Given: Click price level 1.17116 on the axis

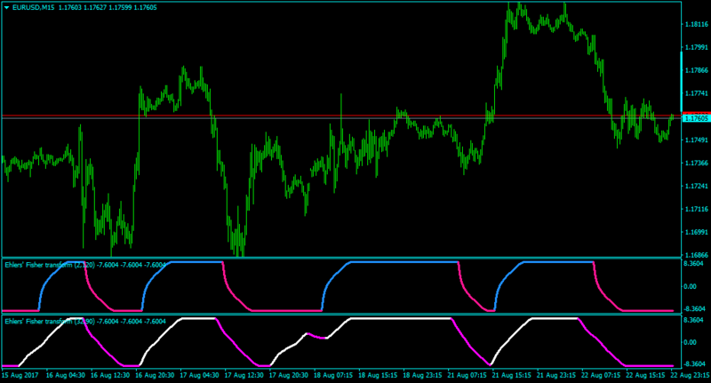Looking at the screenshot, I should (697, 209).
